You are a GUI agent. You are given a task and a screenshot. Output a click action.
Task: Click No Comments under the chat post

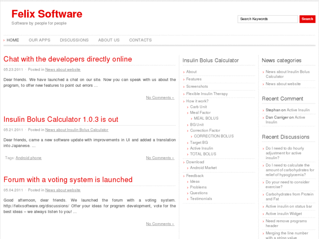click(160, 97)
